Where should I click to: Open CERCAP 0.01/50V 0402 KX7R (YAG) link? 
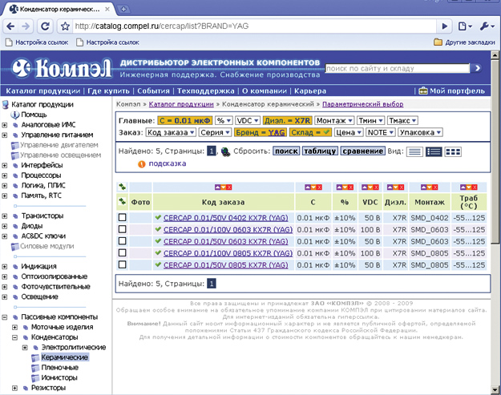225,218
